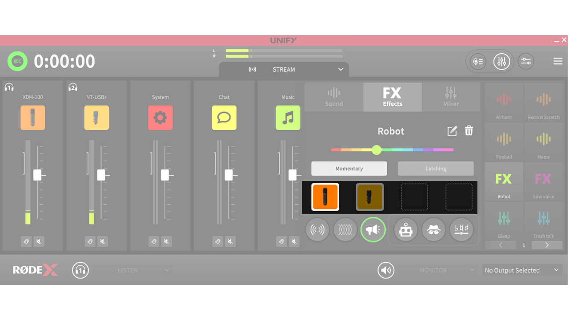Enable the reverb effect icon
The width and height of the screenshot is (569, 320).
coord(317,230)
